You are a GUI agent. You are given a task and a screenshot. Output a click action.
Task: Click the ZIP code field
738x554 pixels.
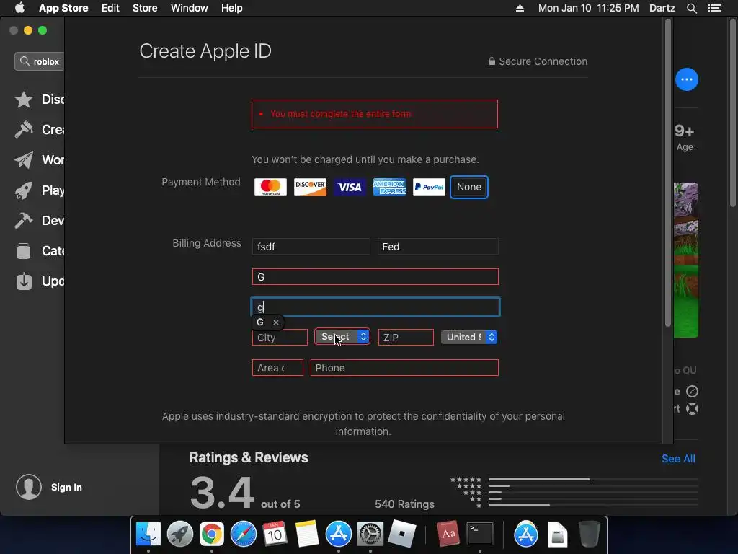coord(406,338)
